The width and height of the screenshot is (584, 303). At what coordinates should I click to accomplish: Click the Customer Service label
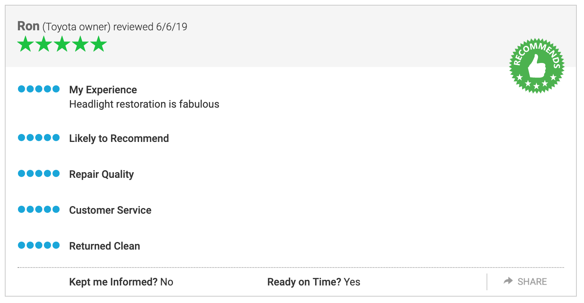point(110,210)
